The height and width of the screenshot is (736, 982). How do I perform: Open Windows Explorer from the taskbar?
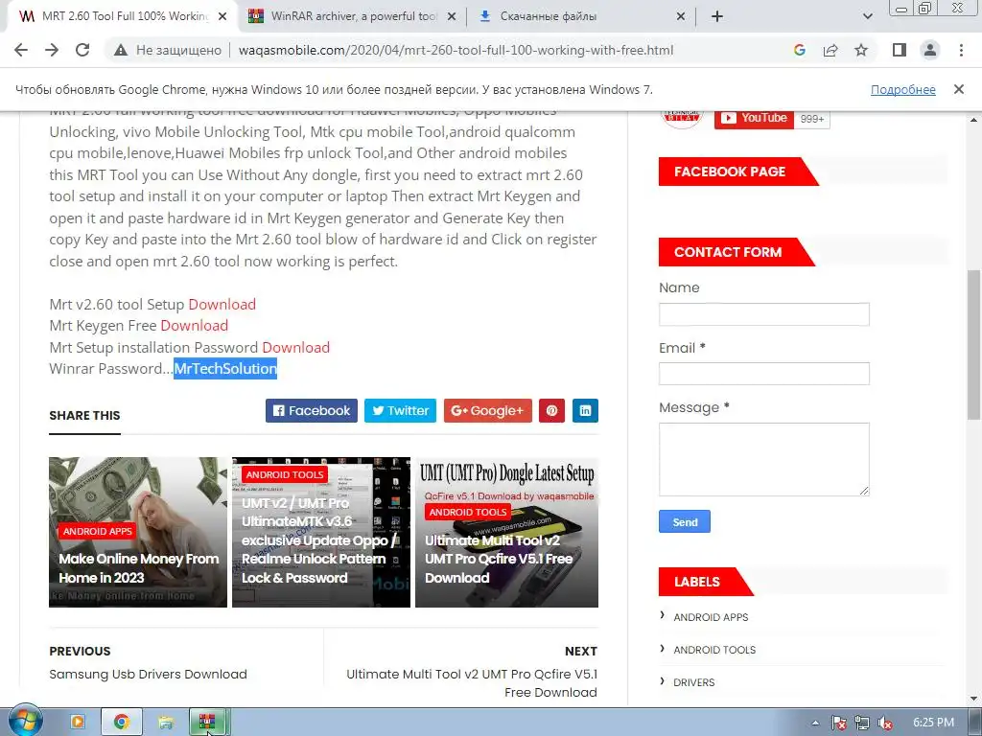(166, 723)
